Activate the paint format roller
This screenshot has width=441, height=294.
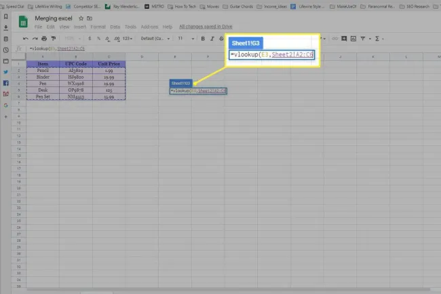[x=54, y=39]
